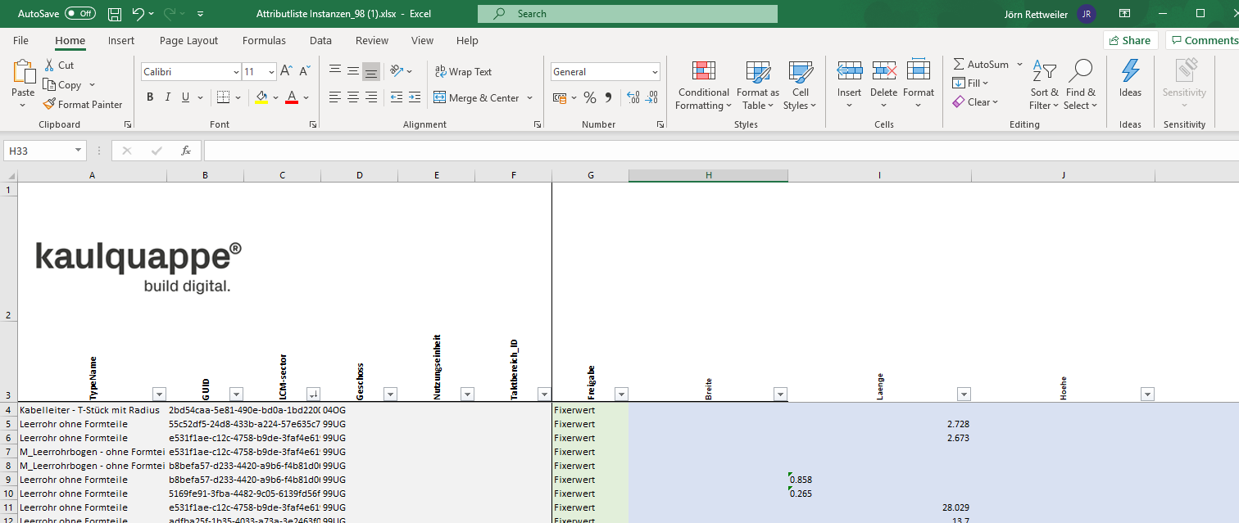1239x523 pixels.
Task: Rotate text with the Orientation icon
Action: (x=397, y=71)
